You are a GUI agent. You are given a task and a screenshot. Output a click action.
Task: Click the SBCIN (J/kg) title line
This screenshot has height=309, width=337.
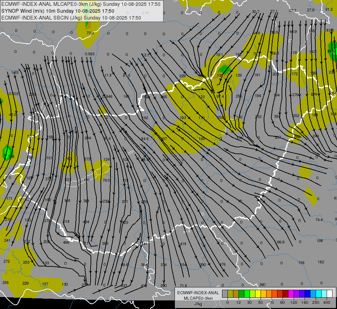coord(71,18)
